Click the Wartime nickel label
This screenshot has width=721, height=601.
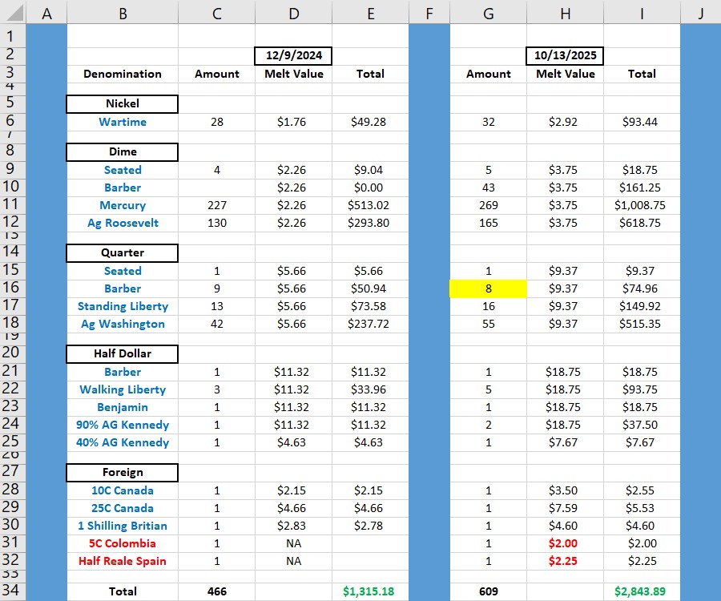click(123, 122)
